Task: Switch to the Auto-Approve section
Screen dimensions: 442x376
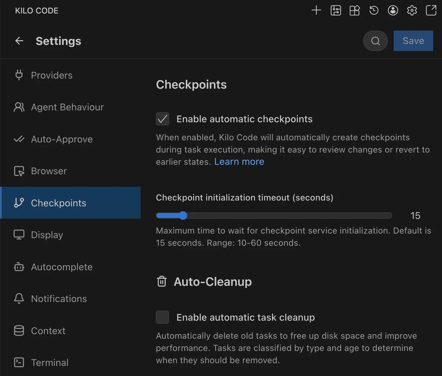Action: click(x=71, y=139)
